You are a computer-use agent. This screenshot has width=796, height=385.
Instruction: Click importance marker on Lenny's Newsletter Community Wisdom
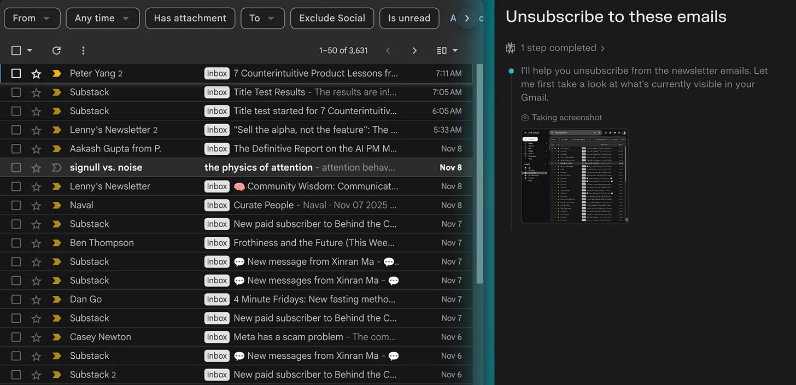(56, 186)
